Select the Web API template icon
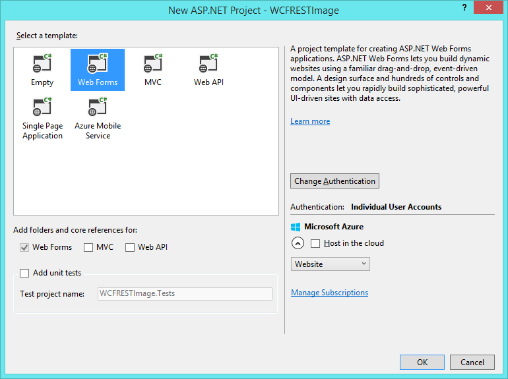This screenshot has width=508, height=379. pyautogui.click(x=208, y=63)
